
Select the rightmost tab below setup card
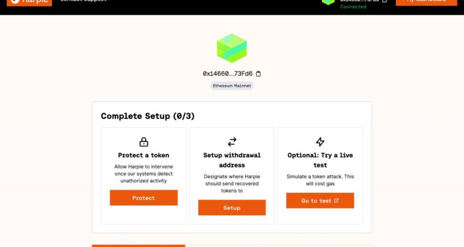(325, 246)
